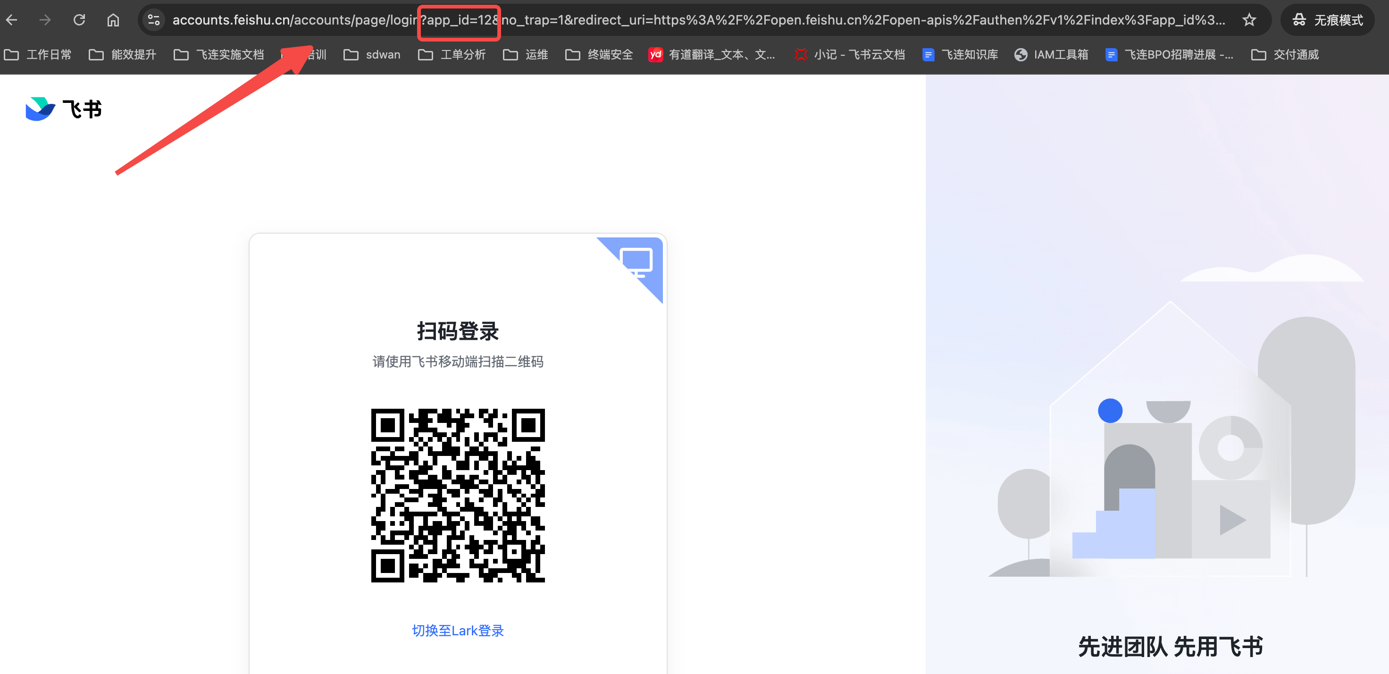Click the incognito 无痕模式 indicator

1327,20
